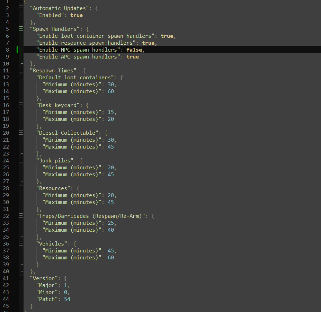Click the "Version" key
The height and width of the screenshot is (312, 321).
click(44, 278)
